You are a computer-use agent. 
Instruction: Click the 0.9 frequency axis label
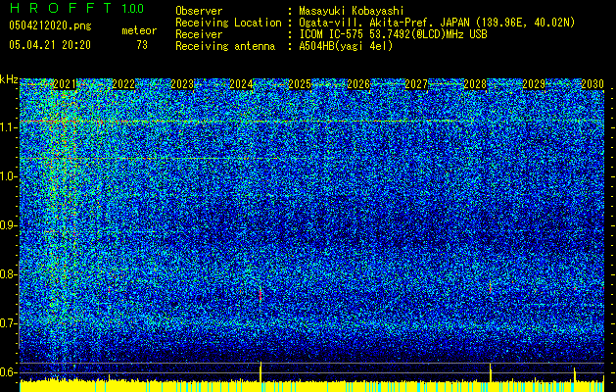9,225
